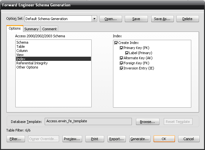This screenshot has height=150, width=205.
Task: Open the Comment tab
Action: pos(49,29)
